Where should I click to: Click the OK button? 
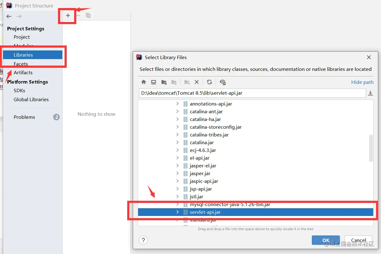(x=325, y=240)
